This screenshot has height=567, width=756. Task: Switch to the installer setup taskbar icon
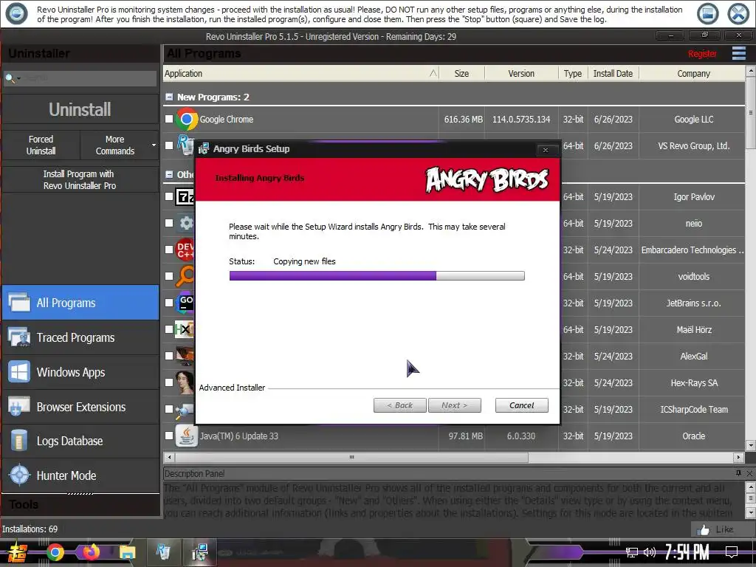(x=199, y=552)
